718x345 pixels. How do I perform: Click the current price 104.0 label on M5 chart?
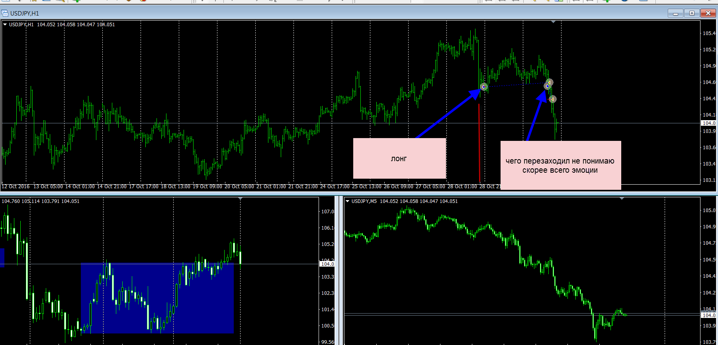coord(709,315)
